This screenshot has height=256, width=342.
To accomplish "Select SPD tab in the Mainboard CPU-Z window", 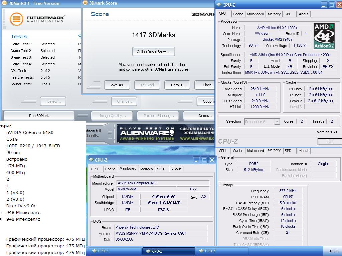I will click(x=160, y=169).
